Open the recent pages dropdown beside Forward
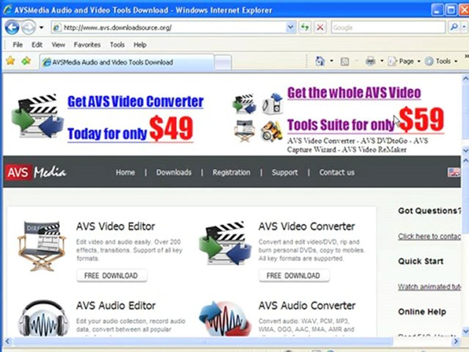The width and height of the screenshot is (469, 352). (x=41, y=27)
